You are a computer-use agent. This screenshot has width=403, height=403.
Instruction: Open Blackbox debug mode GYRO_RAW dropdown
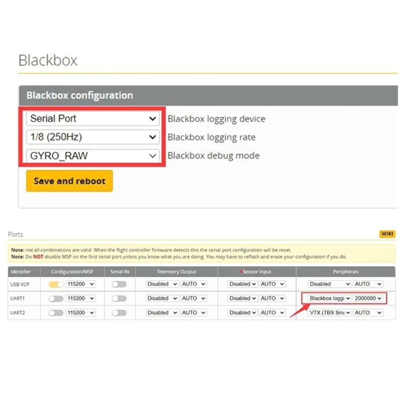tap(93, 156)
